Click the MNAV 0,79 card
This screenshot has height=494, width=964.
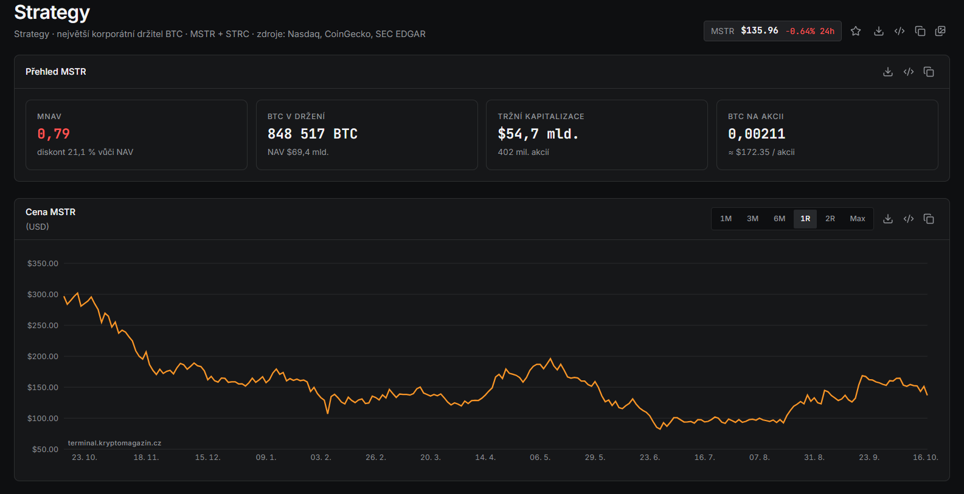pos(136,135)
